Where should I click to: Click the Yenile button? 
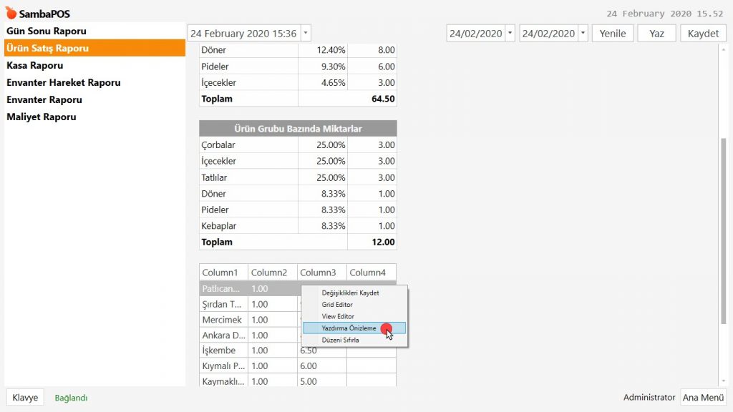[612, 34]
